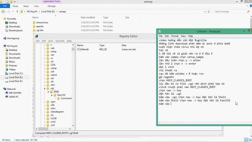Select the ExecCGI key folder

pyautogui.click(x=61, y=95)
